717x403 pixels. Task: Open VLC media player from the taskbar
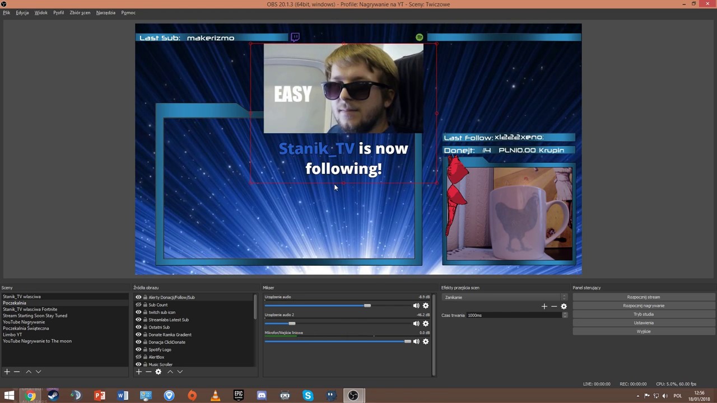coord(215,396)
